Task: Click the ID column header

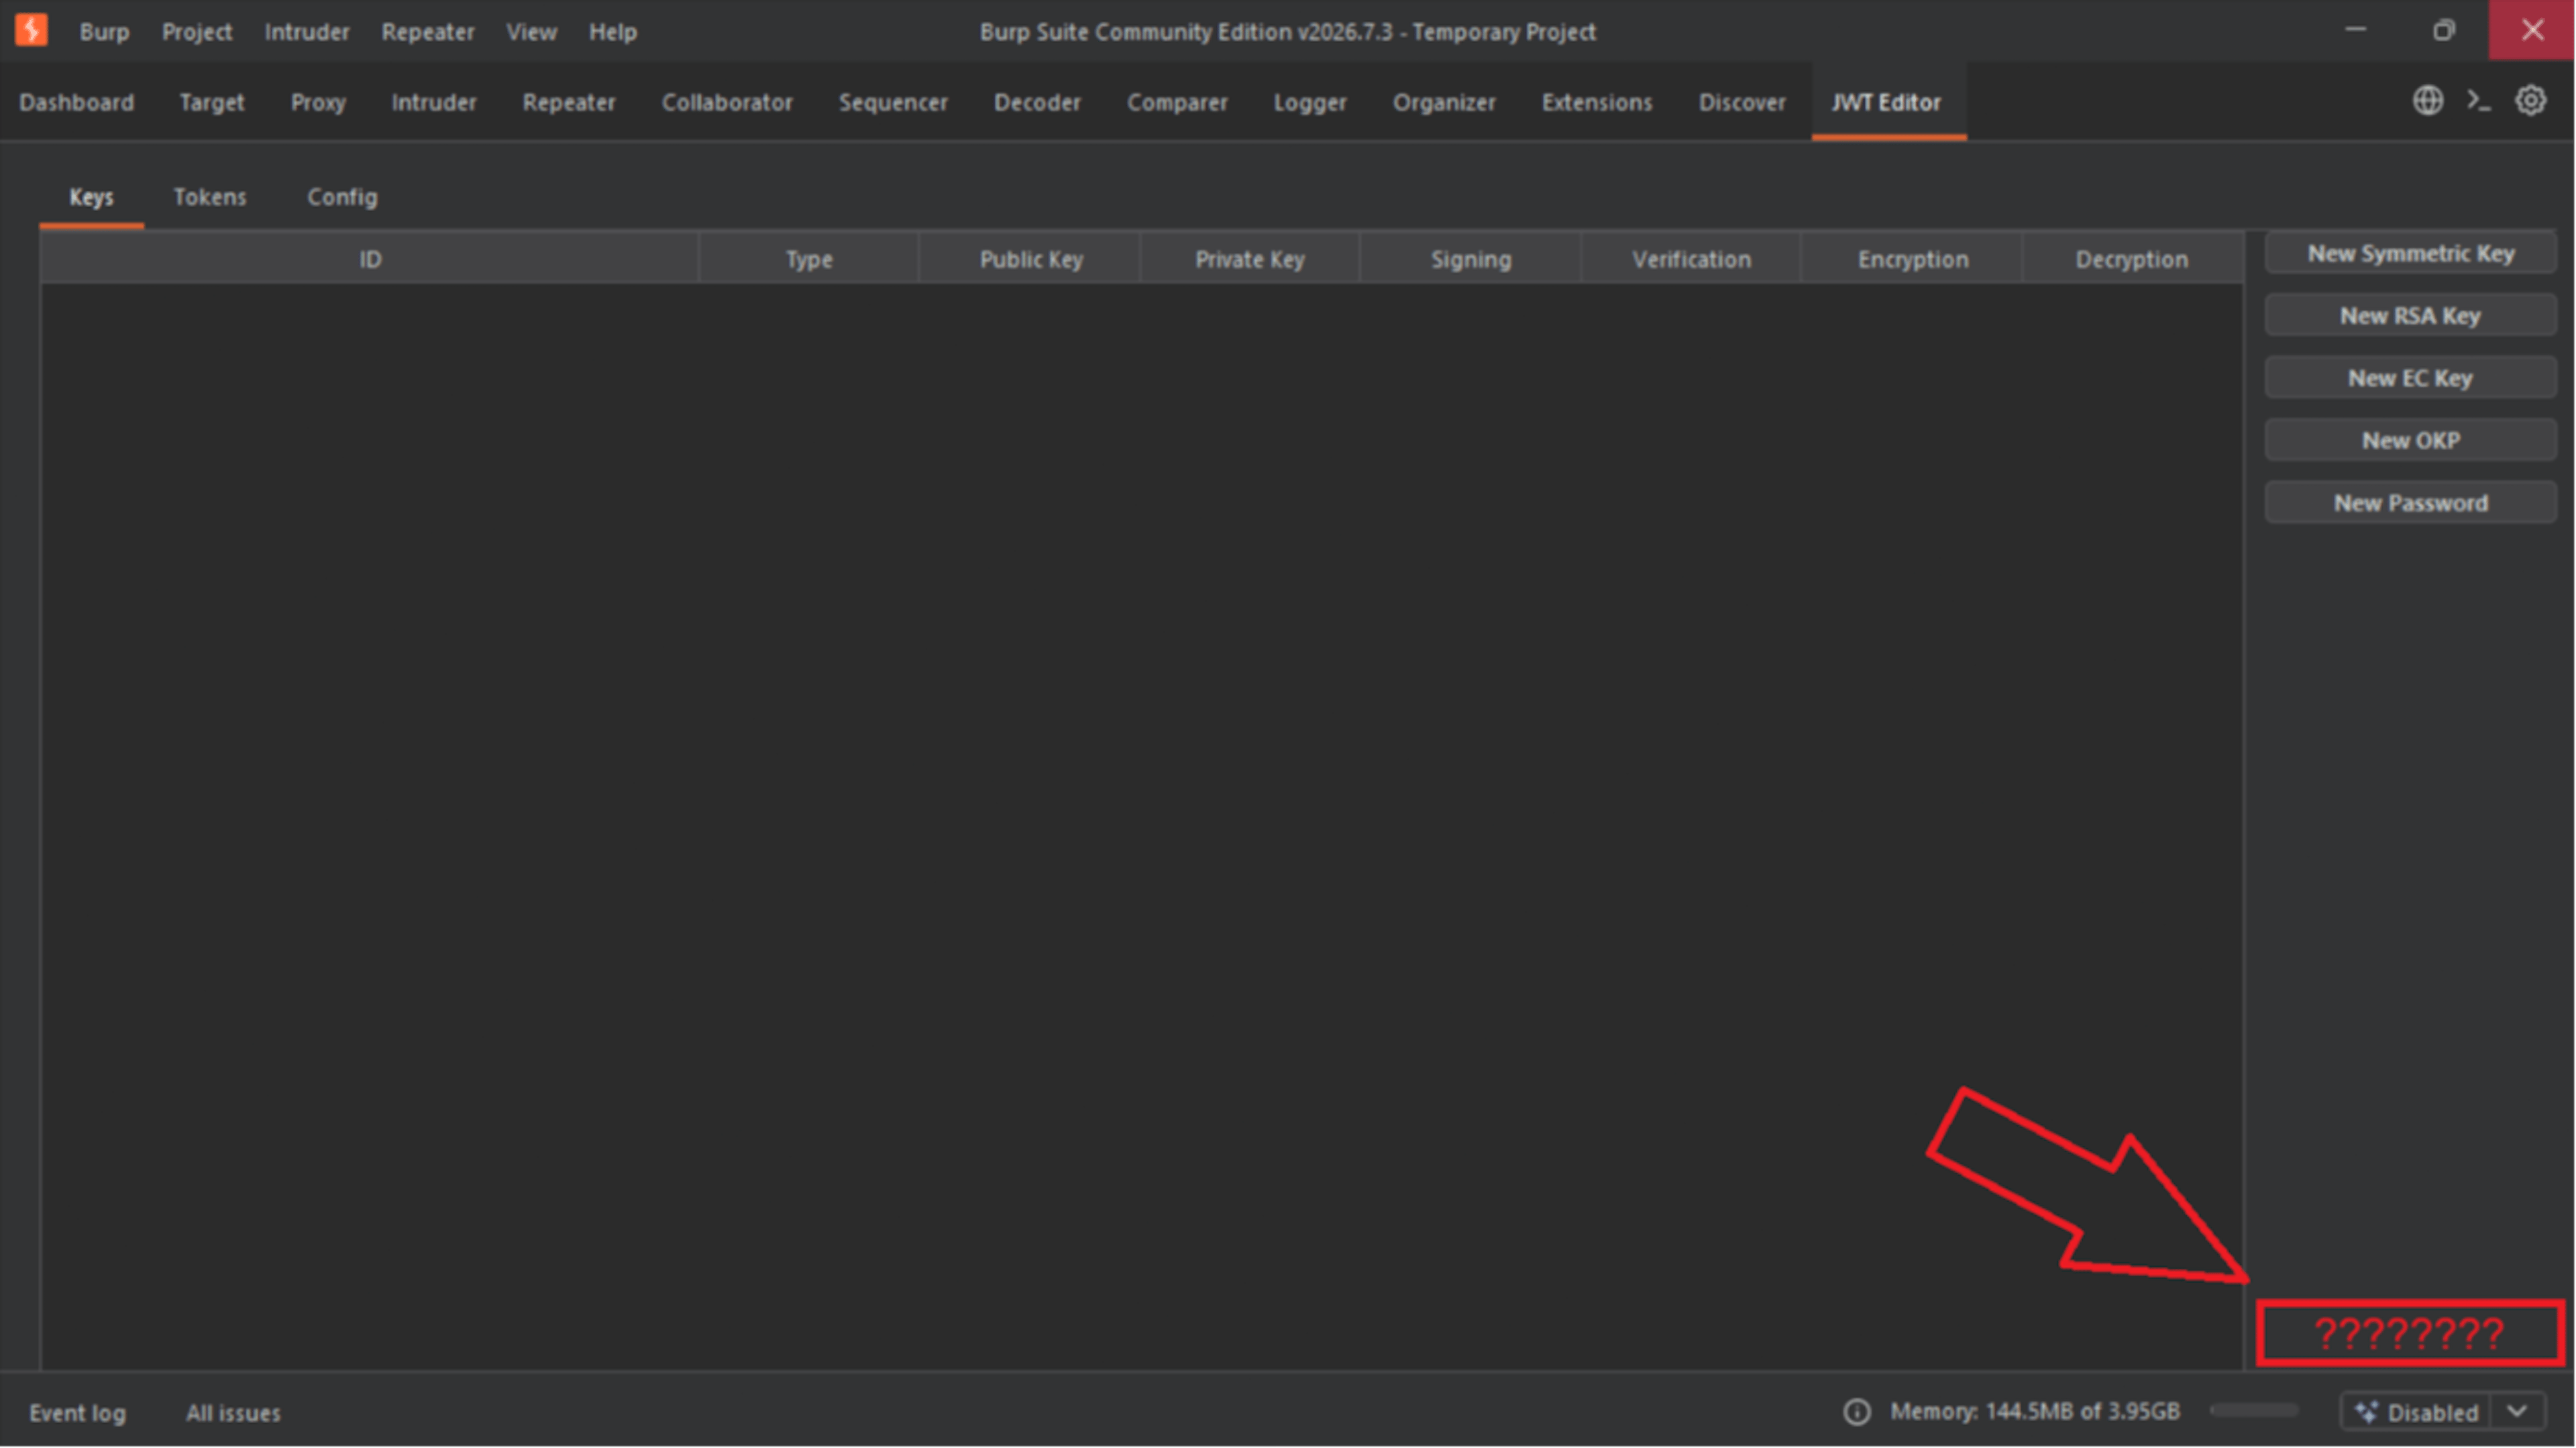Action: (x=370, y=259)
